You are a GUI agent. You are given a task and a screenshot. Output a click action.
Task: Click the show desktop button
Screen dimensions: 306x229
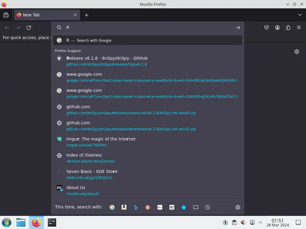coord(298,222)
